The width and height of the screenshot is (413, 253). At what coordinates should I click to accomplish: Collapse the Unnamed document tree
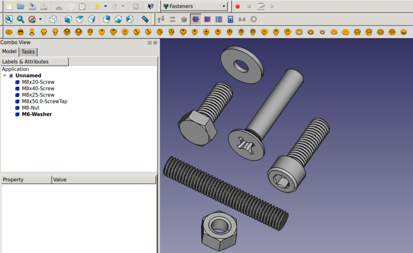pos(5,76)
